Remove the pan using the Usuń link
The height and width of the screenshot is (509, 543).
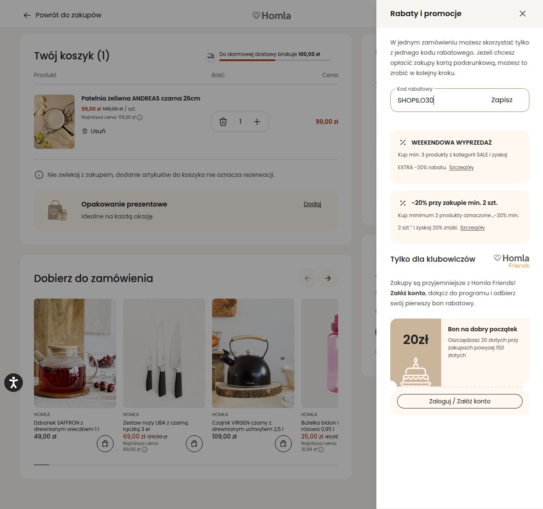[94, 131]
